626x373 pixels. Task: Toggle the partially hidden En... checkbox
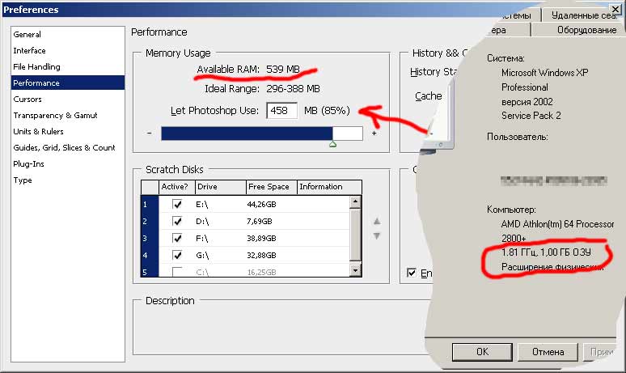pyautogui.click(x=412, y=273)
